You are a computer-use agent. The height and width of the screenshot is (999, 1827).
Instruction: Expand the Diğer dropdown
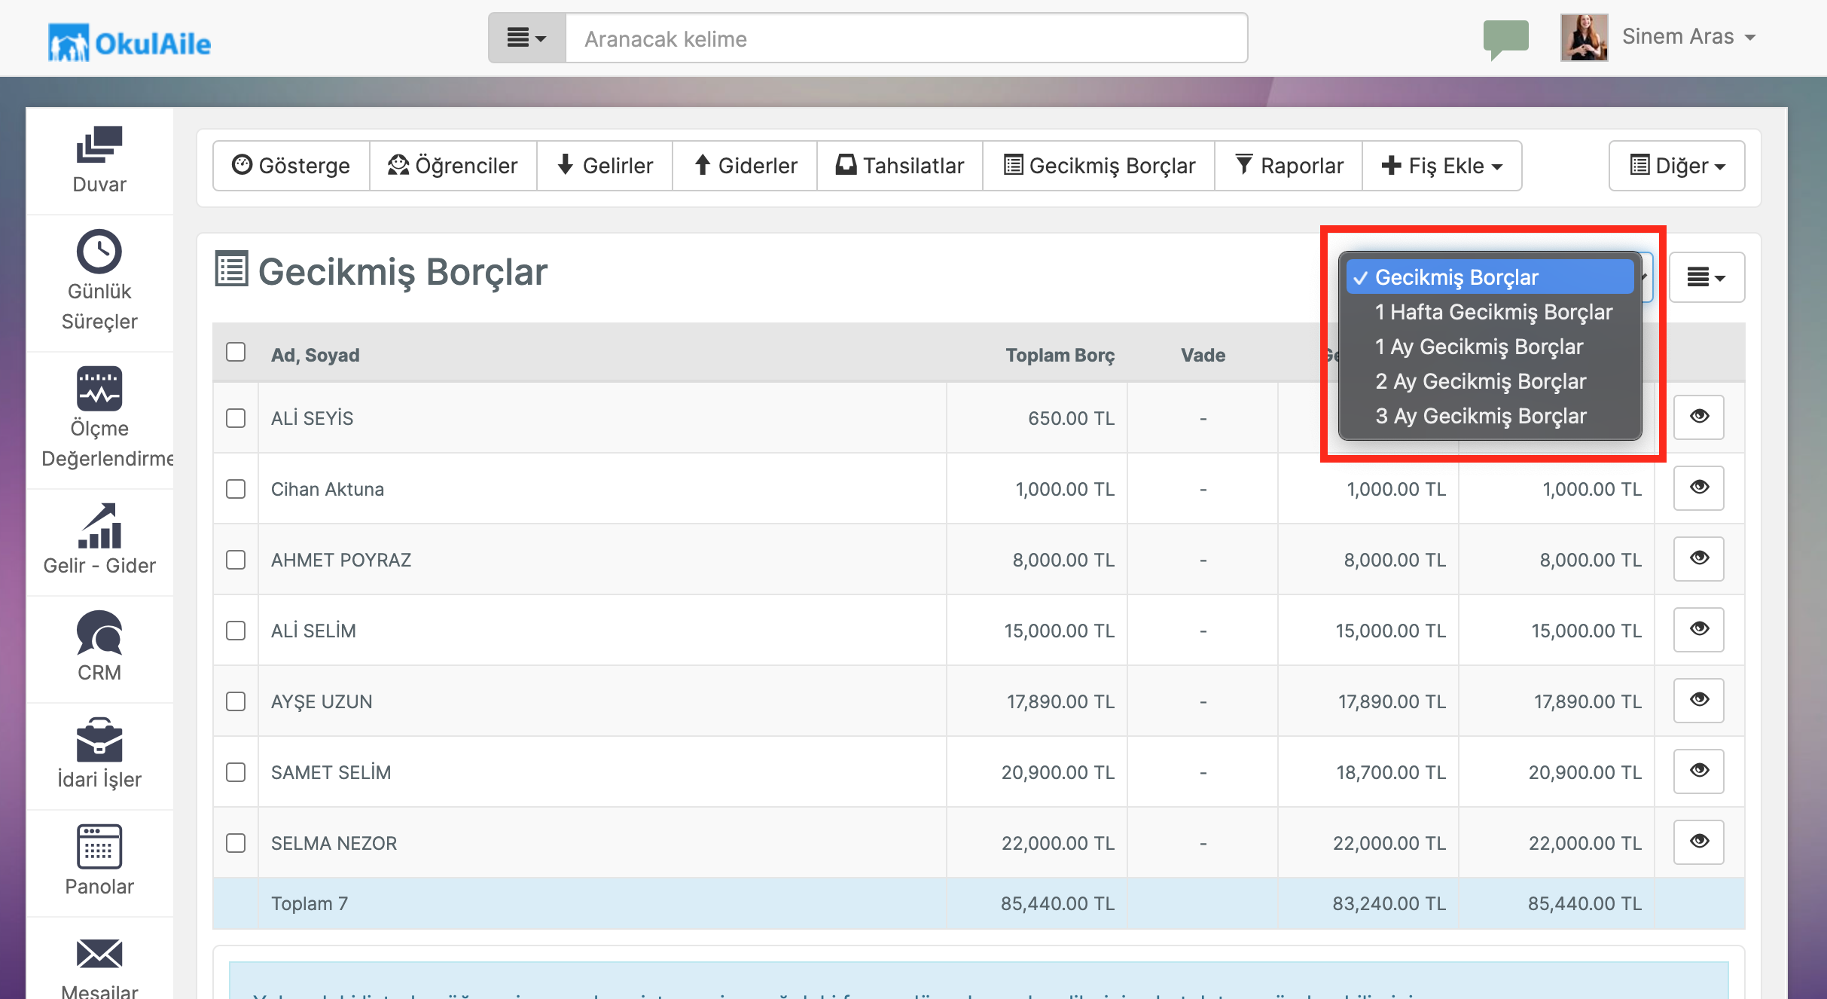coord(1677,166)
